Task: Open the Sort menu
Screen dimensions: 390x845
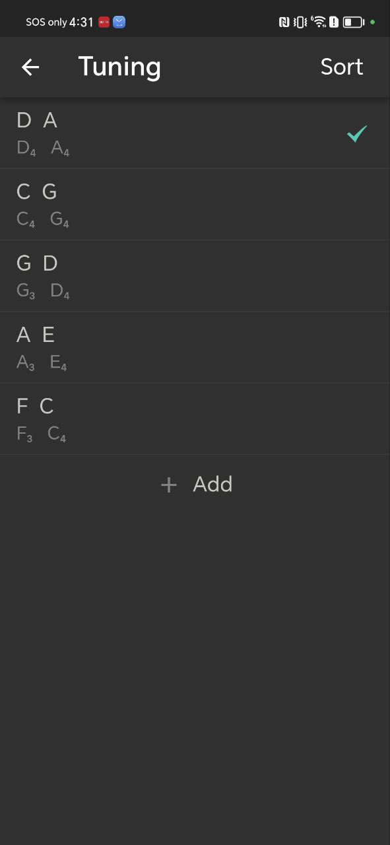Action: [x=342, y=67]
